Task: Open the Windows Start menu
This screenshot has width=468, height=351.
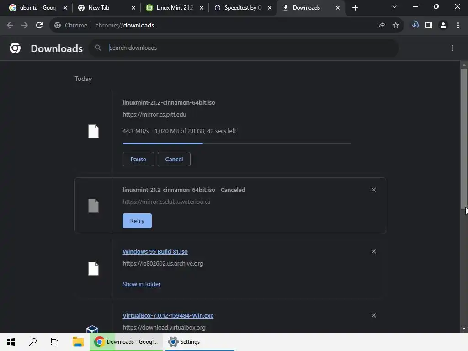Action: 11,342
